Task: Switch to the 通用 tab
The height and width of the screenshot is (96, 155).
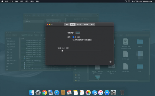Action: tap(67, 24)
